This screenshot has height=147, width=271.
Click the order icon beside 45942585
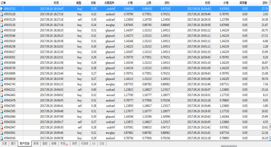click(2, 111)
